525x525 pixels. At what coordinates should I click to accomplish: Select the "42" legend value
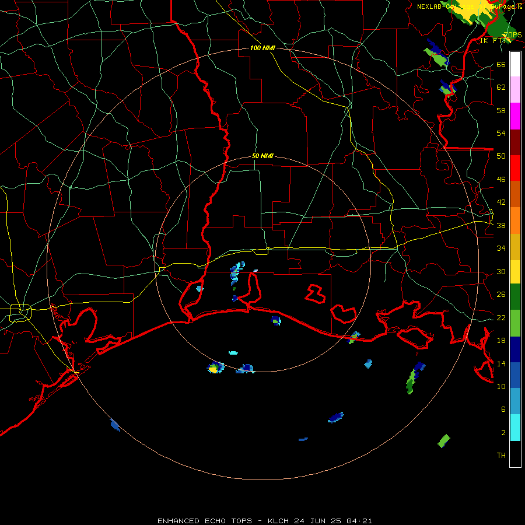501,202
